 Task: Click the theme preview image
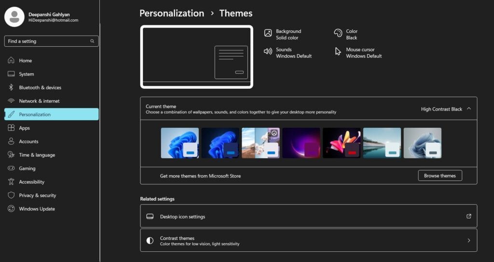[197, 57]
